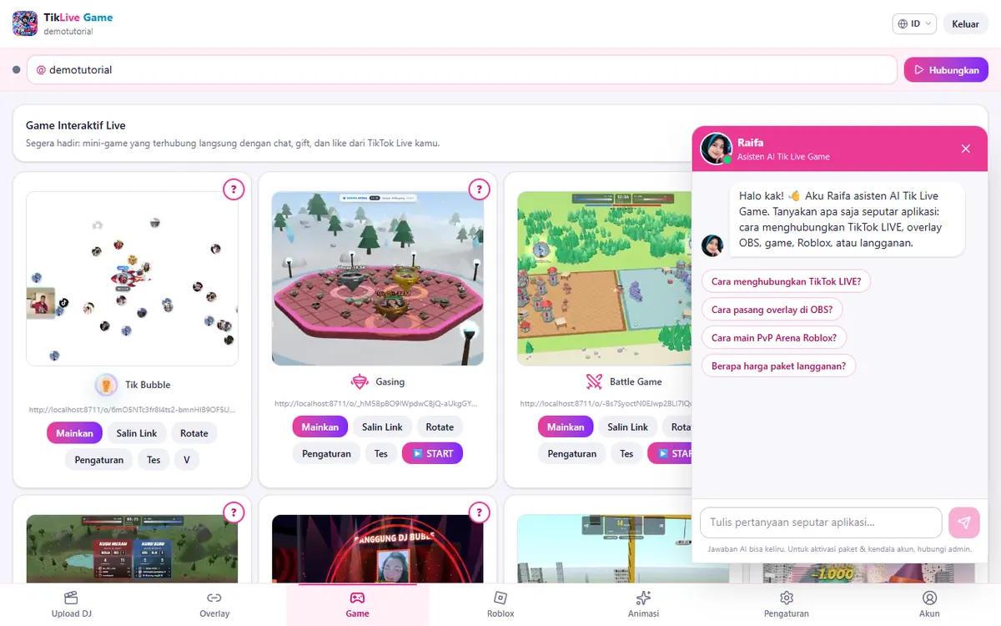The height and width of the screenshot is (626, 1001).
Task: Select suggestion Berapa harga paket langganan?
Action: (778, 366)
